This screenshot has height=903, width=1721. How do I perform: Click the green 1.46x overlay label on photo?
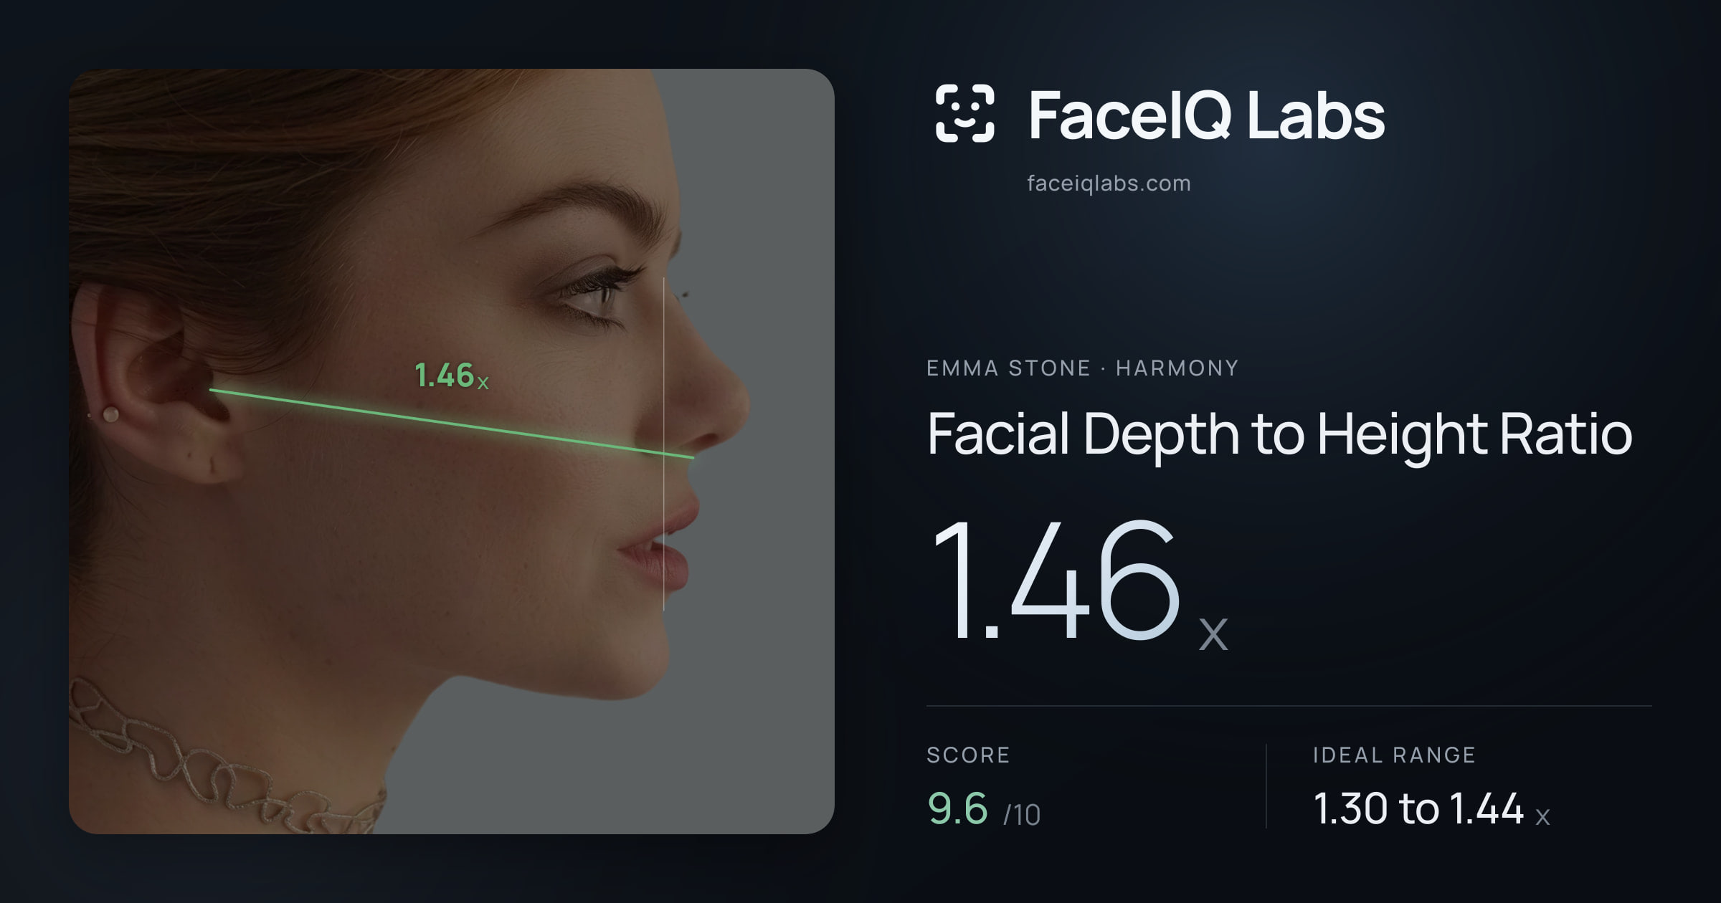click(x=452, y=376)
